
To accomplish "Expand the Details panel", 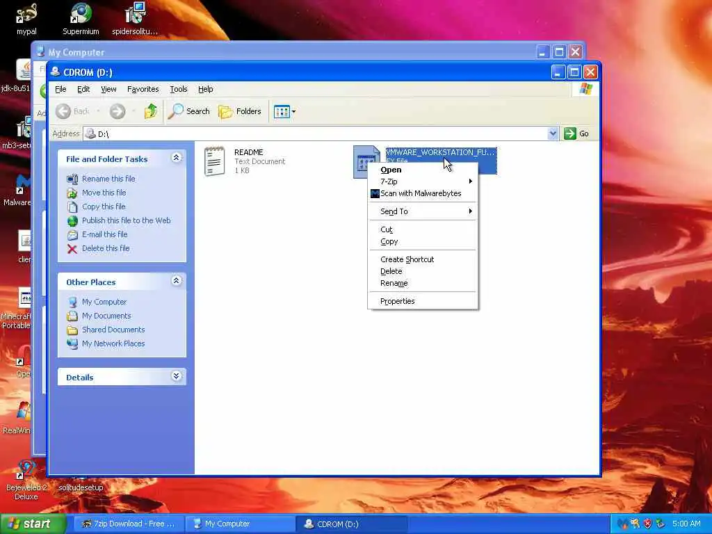I will (176, 376).
